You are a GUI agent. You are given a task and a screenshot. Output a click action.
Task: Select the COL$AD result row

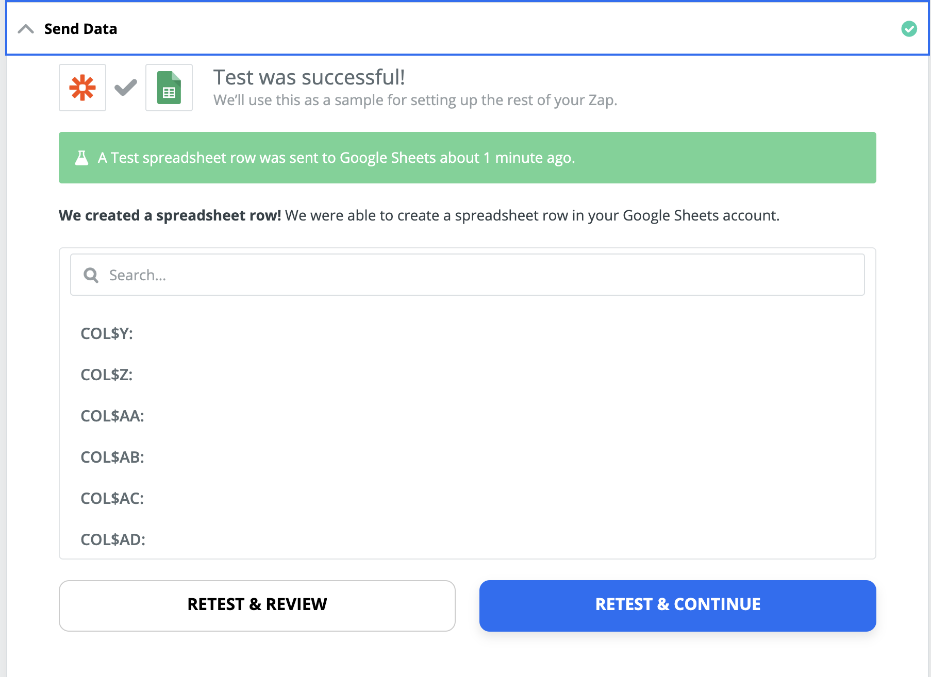pos(467,539)
